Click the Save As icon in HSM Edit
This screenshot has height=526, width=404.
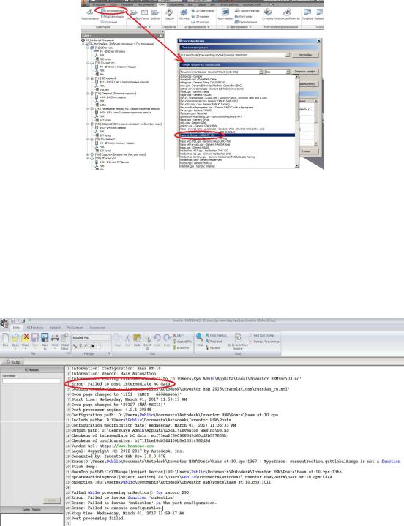45,338
